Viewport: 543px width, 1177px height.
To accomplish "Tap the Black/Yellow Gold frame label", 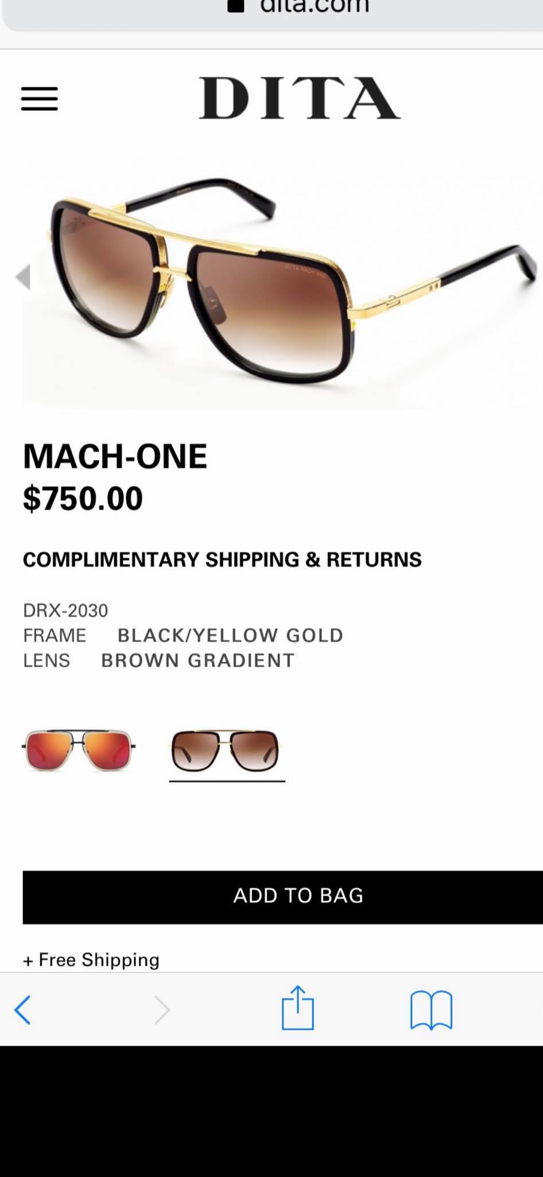I will pos(230,635).
